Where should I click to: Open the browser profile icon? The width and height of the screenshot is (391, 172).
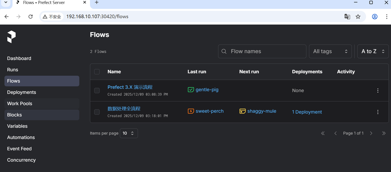(x=375, y=17)
